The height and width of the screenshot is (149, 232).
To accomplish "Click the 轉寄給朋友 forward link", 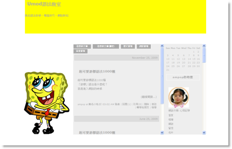I will (143, 107).
